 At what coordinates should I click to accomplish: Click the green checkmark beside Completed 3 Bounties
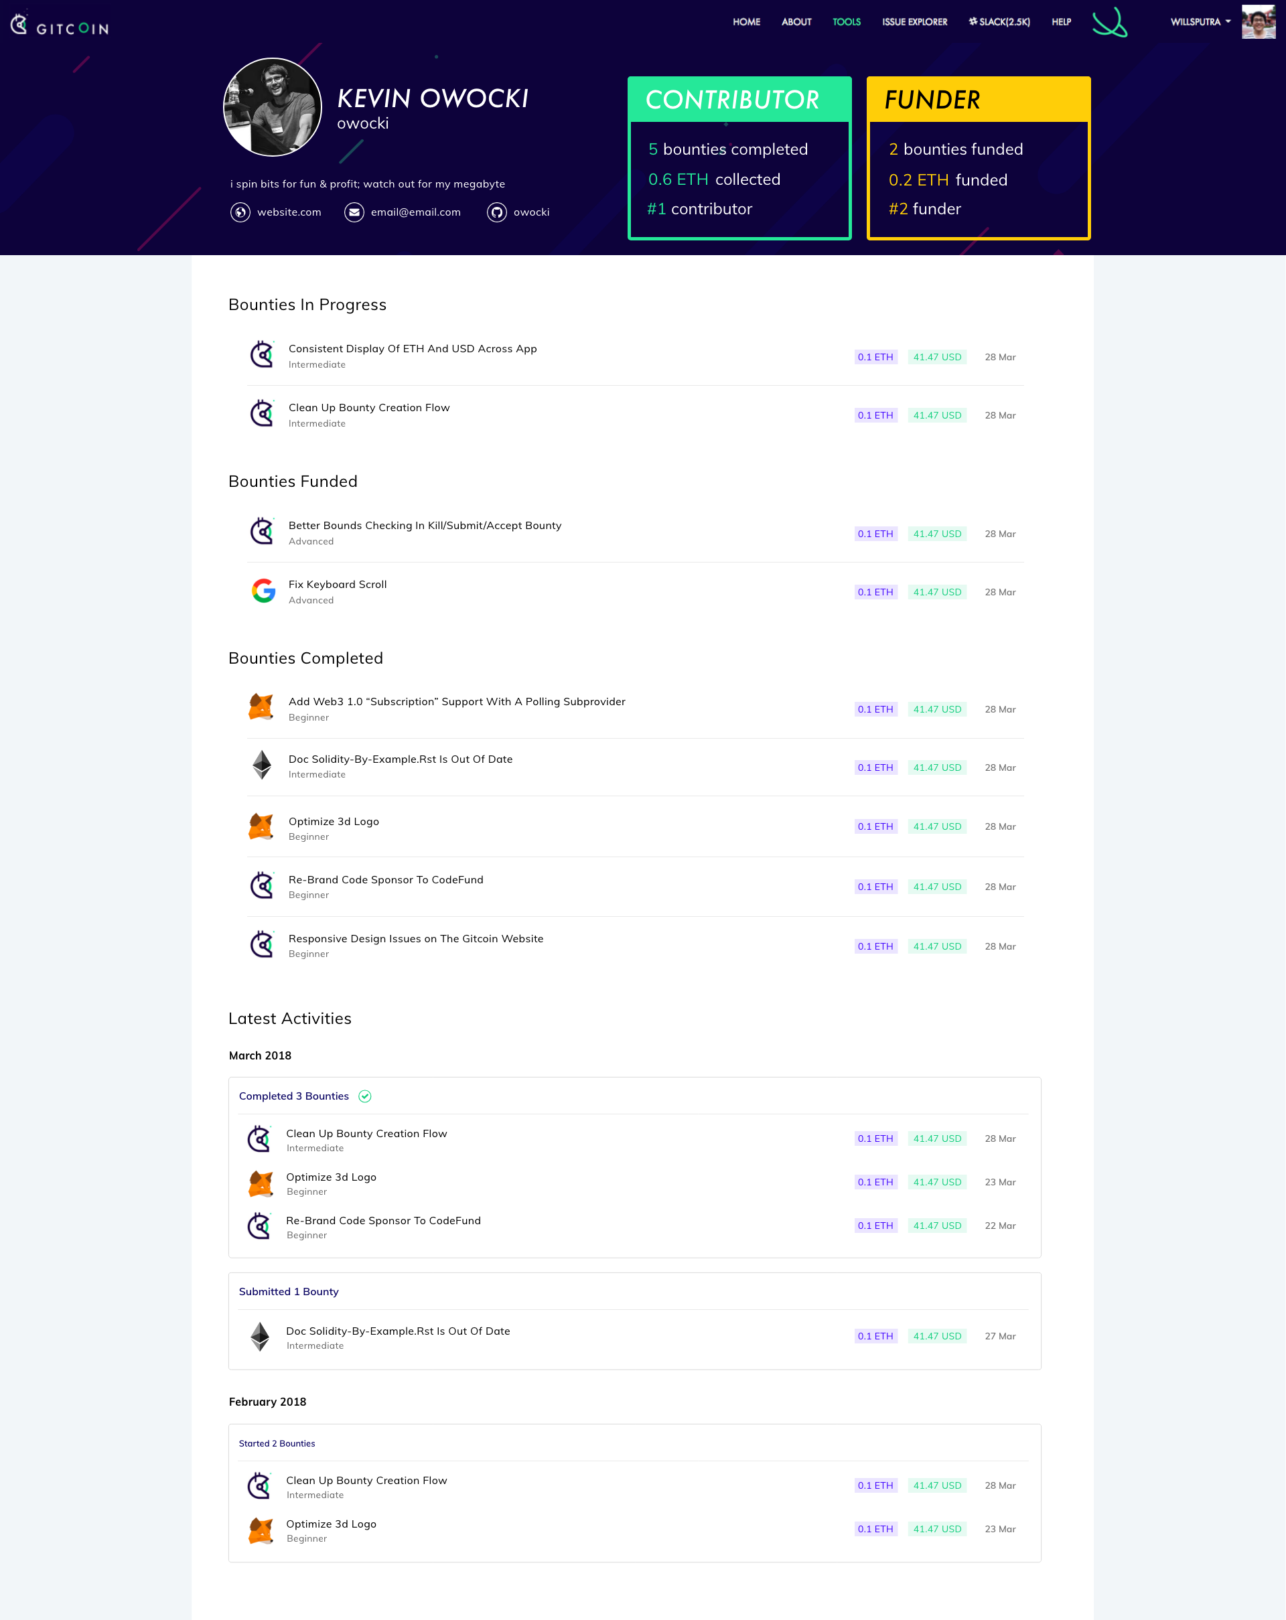coord(365,1096)
